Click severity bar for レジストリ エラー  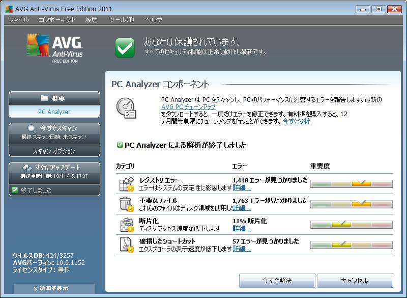tap(352, 184)
